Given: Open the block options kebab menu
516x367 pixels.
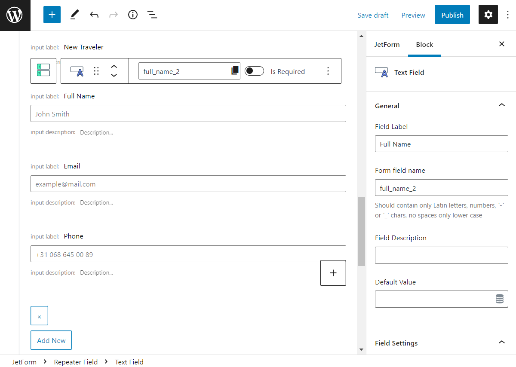Looking at the screenshot, I should pyautogui.click(x=328, y=71).
